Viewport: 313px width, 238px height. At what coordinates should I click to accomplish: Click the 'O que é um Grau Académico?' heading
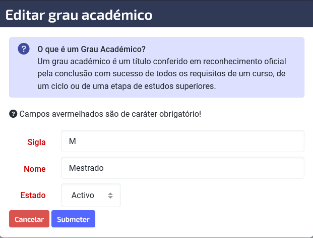91,49
